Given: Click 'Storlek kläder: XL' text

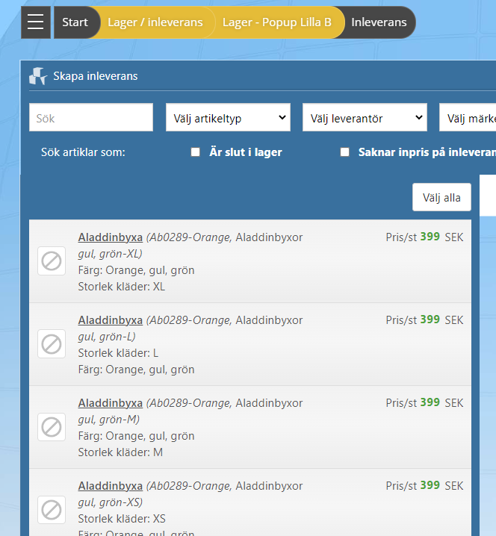Looking at the screenshot, I should (122, 287).
